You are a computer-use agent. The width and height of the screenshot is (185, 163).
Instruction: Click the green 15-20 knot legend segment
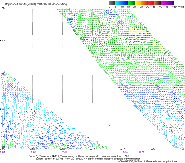tap(131, 3)
